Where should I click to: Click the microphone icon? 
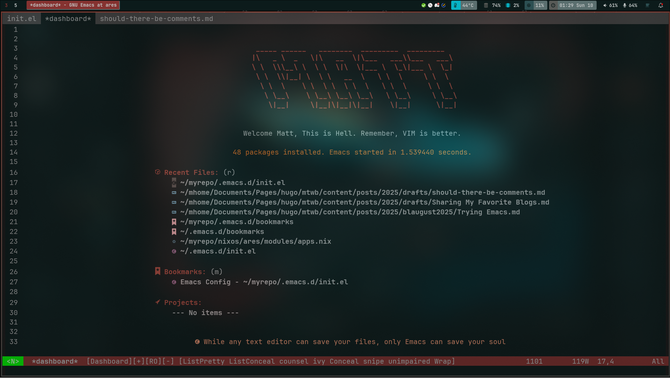625,5
